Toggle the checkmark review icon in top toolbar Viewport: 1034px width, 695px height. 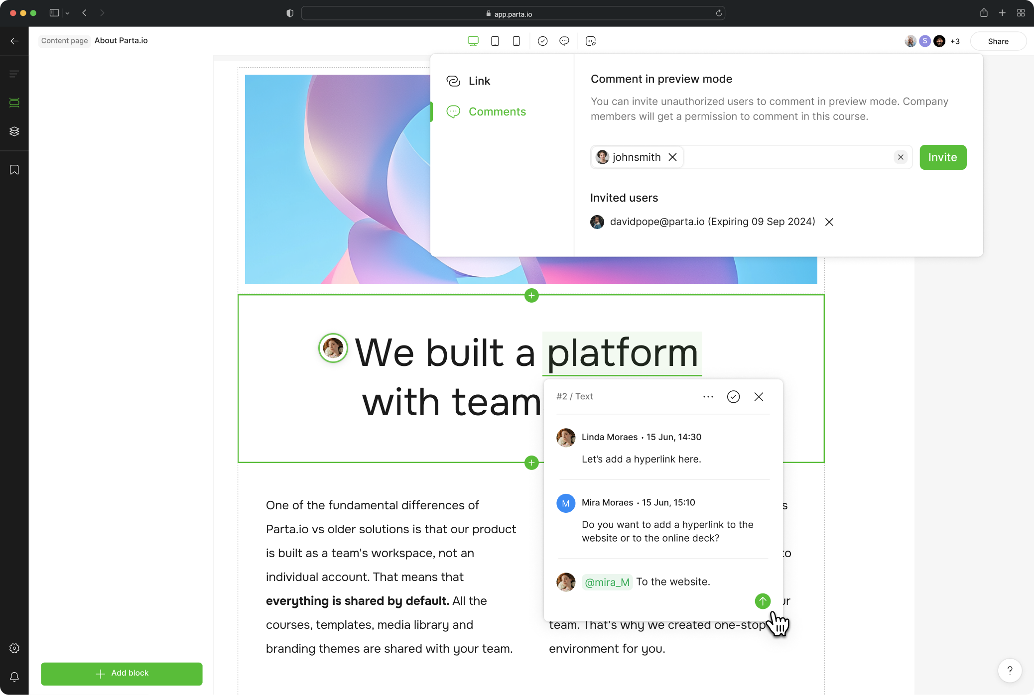pyautogui.click(x=542, y=41)
